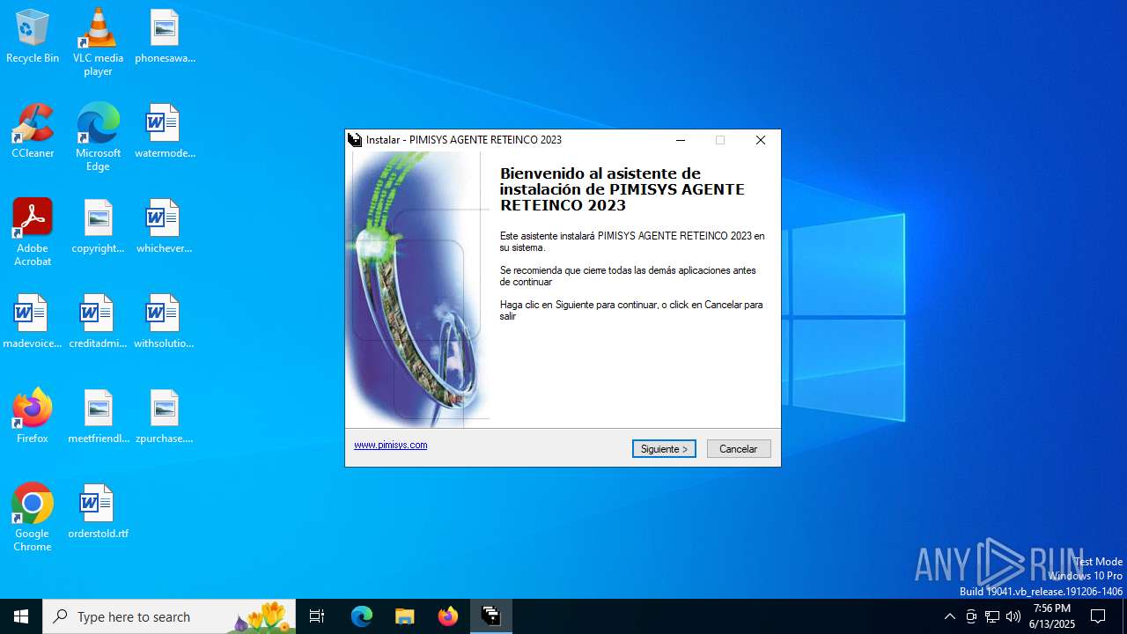Select the CCleaner desktop shortcut
The width and height of the screenshot is (1127, 634).
33,131
